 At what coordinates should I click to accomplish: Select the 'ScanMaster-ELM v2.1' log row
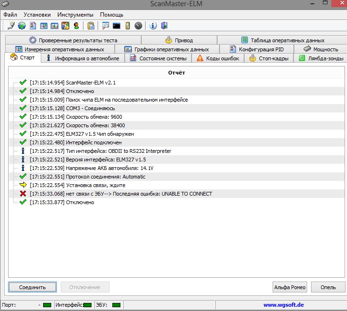pyautogui.click(x=177, y=83)
